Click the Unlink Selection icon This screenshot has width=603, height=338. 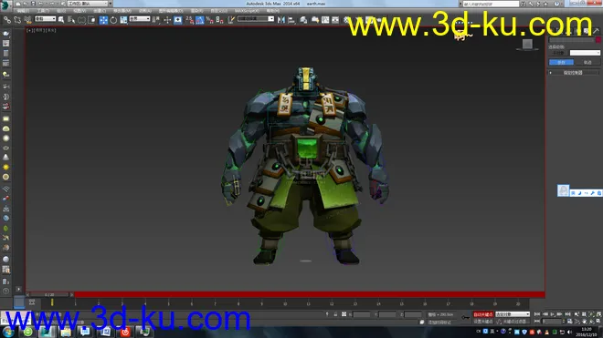[17, 20]
